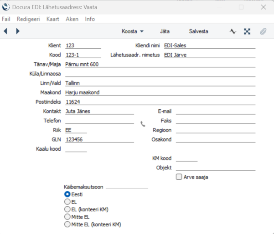Go to previous record arrow
The image size is (274, 234).
[5, 31]
